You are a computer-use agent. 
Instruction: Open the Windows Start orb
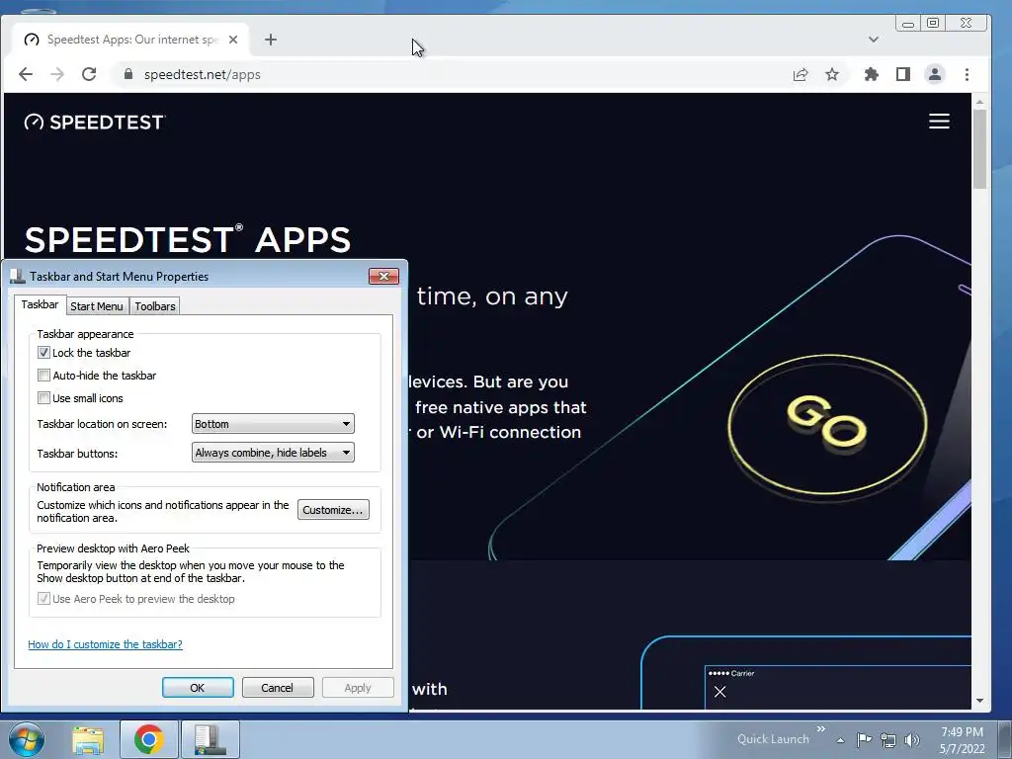pyautogui.click(x=27, y=739)
